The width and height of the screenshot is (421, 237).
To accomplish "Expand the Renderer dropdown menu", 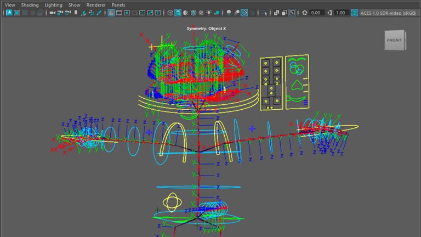I will coord(95,4).
